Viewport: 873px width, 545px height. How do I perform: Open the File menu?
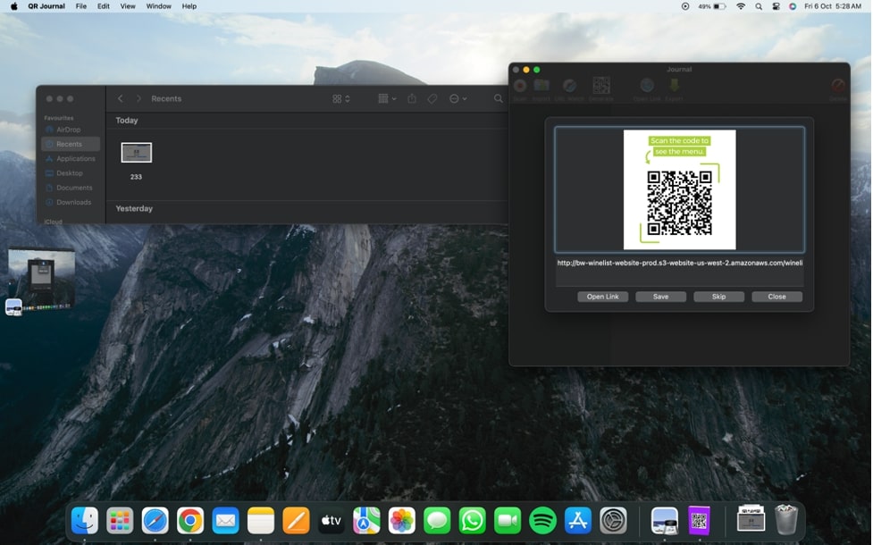pos(81,6)
